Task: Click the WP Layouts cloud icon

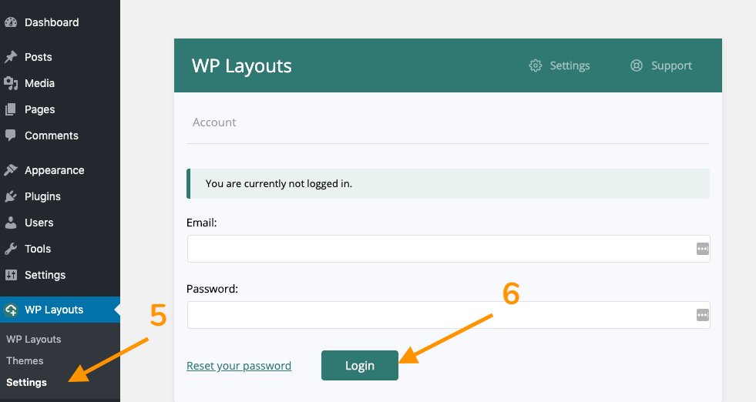Action: pyautogui.click(x=11, y=310)
